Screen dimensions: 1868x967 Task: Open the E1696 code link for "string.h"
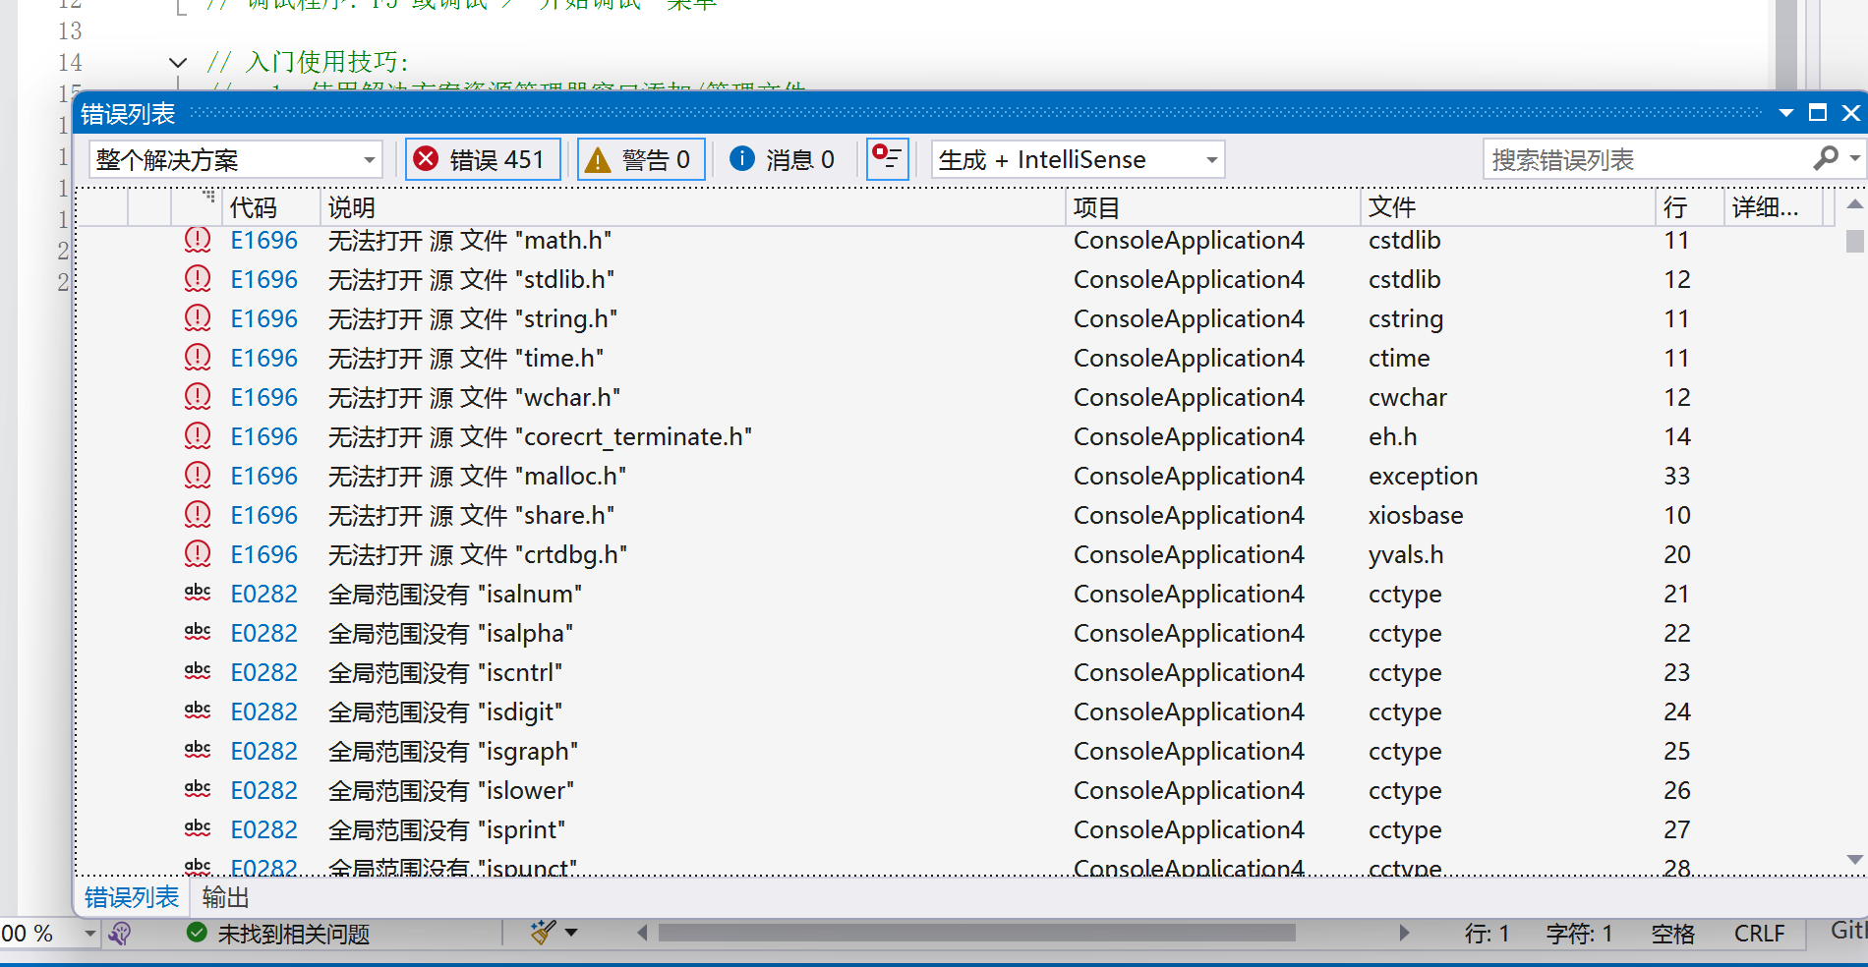point(263,319)
